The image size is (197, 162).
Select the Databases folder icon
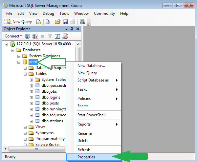click(18, 50)
